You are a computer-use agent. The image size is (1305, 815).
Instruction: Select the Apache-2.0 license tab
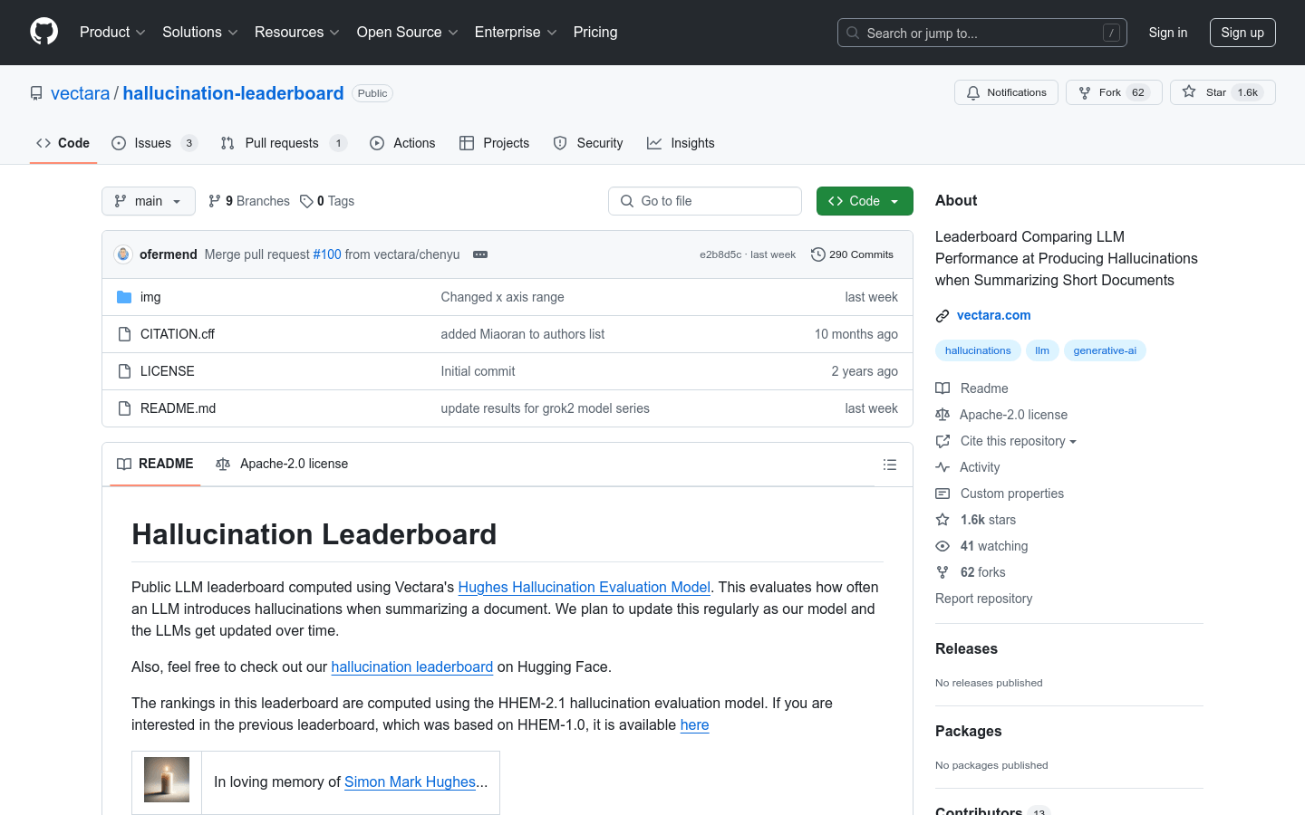282,464
